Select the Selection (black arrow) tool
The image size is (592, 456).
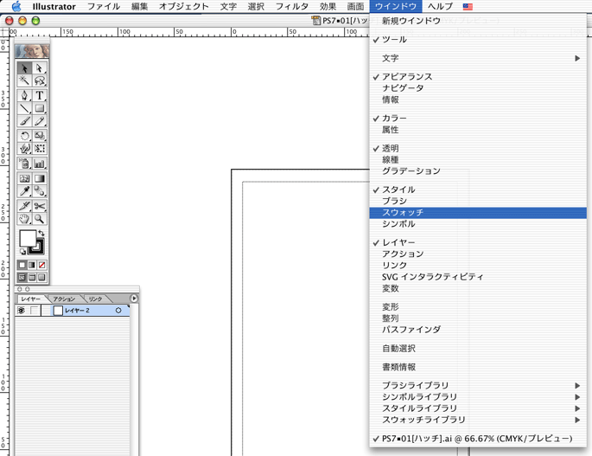coord(24,68)
